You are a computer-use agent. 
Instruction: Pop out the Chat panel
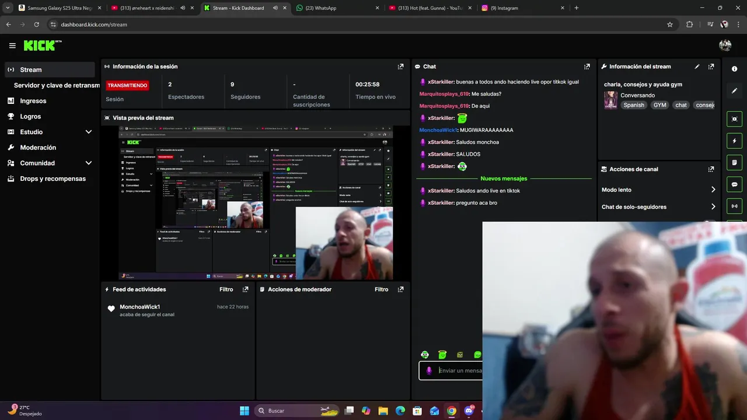pyautogui.click(x=587, y=66)
